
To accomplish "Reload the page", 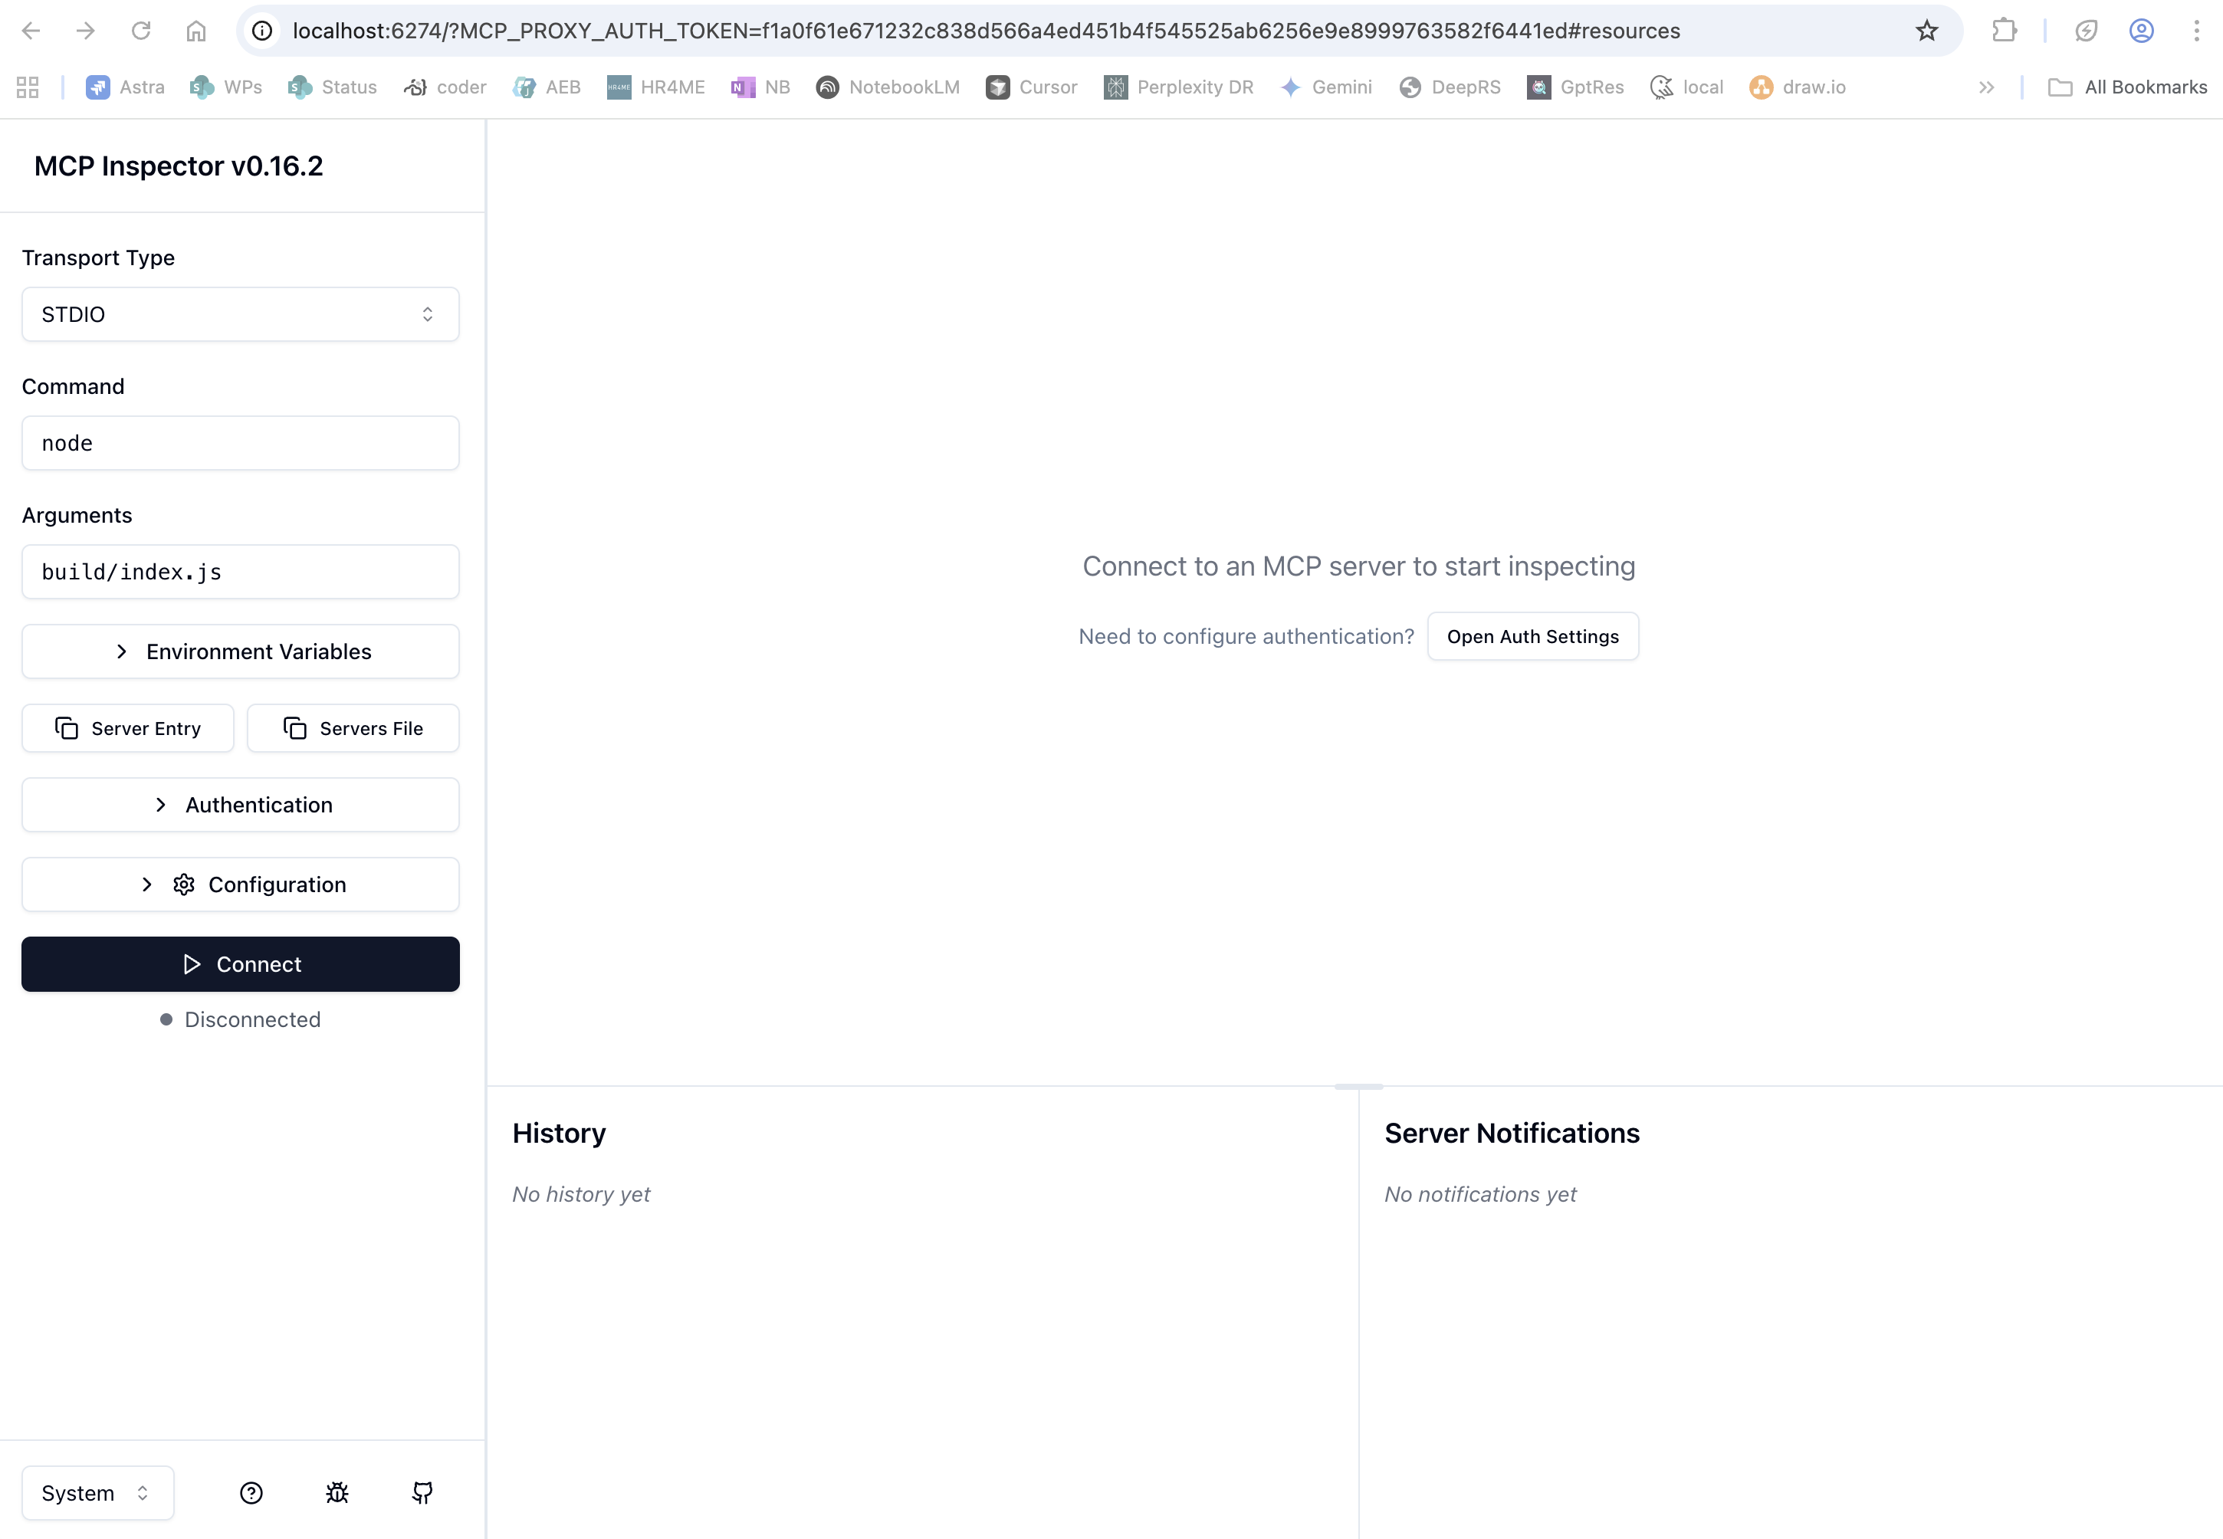I will coord(141,31).
